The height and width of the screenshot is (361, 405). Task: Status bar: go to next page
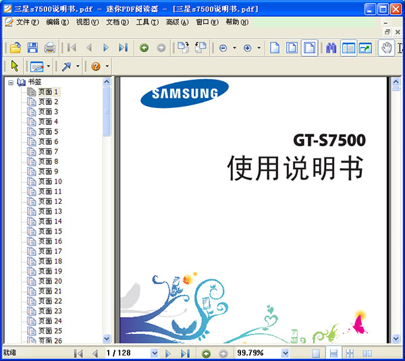pos(168,354)
